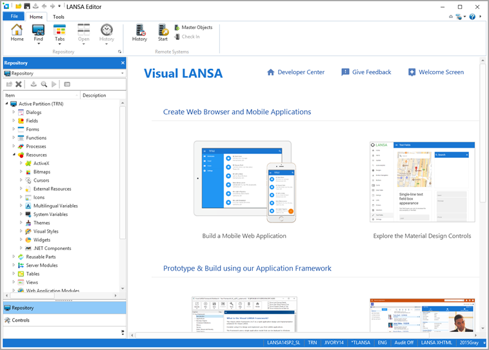This screenshot has height=350, width=489.
Task: Click the LANSA14SP2_SL status entry
Action: click(283, 342)
